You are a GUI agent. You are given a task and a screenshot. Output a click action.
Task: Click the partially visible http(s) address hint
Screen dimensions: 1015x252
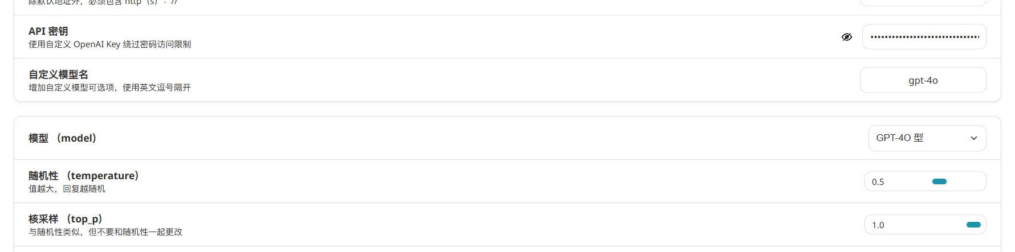103,2
